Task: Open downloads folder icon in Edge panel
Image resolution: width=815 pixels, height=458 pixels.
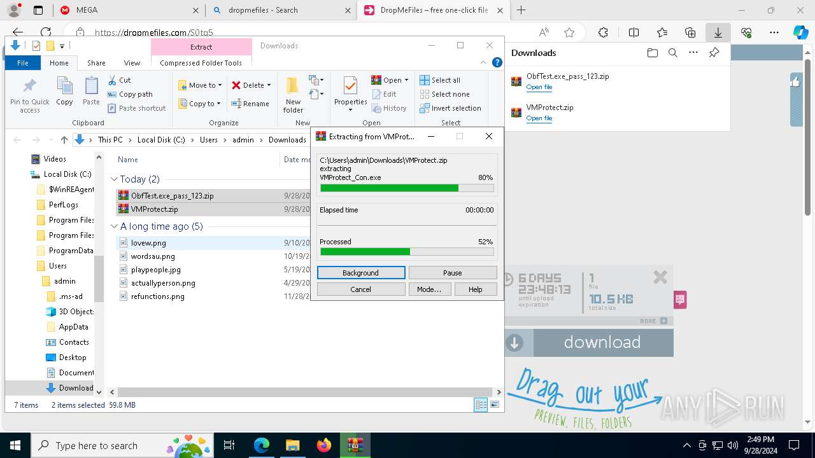Action: (652, 53)
